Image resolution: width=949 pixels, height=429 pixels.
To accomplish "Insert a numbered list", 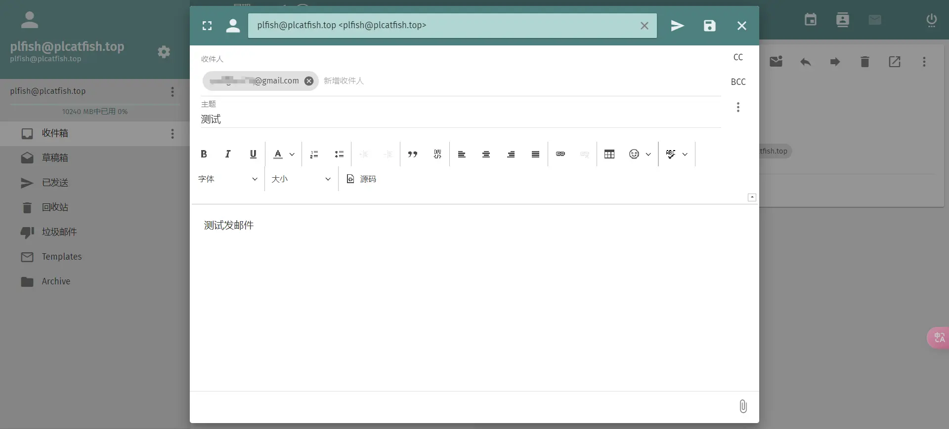I will (x=314, y=154).
